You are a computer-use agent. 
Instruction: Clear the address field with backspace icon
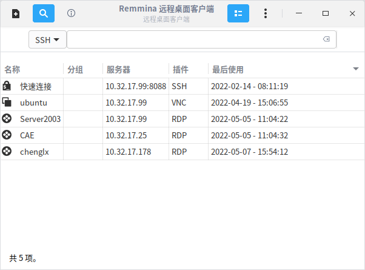click(x=326, y=39)
